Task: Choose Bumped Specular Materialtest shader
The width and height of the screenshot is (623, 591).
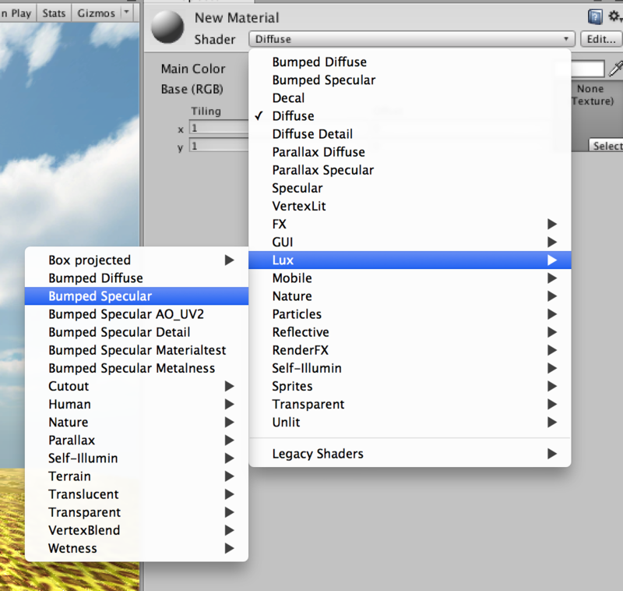Action: (x=136, y=350)
